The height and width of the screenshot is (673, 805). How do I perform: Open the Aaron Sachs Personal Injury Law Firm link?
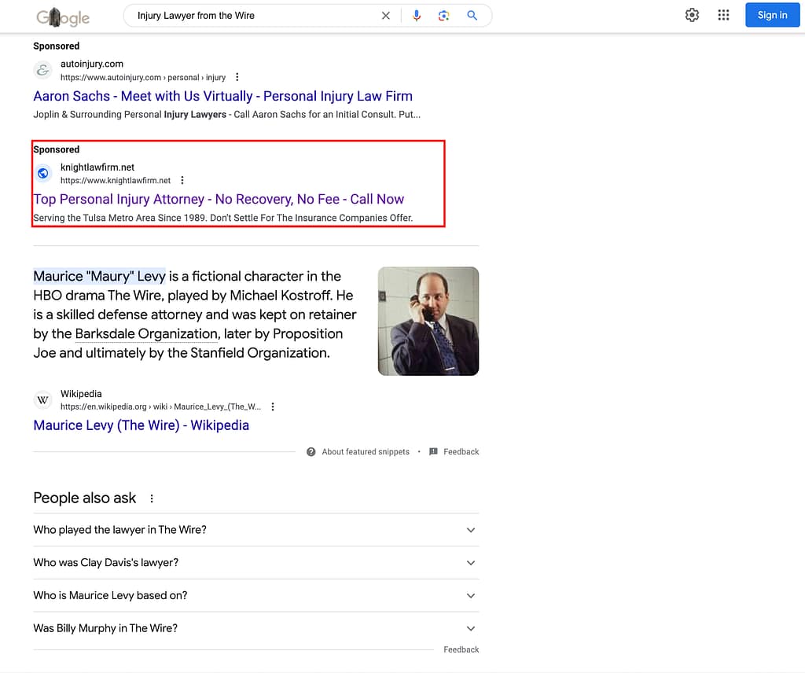click(x=222, y=96)
